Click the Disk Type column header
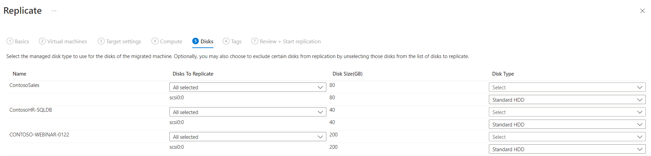Image resolution: width=651 pixels, height=156 pixels. (x=503, y=74)
